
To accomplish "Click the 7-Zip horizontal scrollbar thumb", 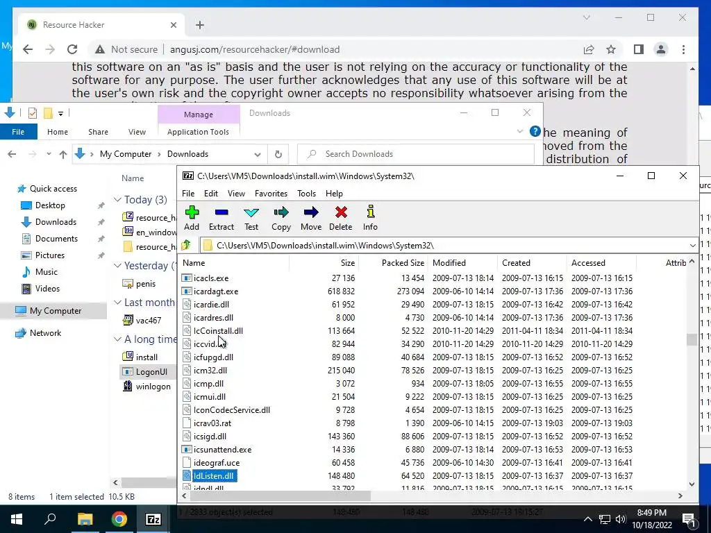I will 281,496.
